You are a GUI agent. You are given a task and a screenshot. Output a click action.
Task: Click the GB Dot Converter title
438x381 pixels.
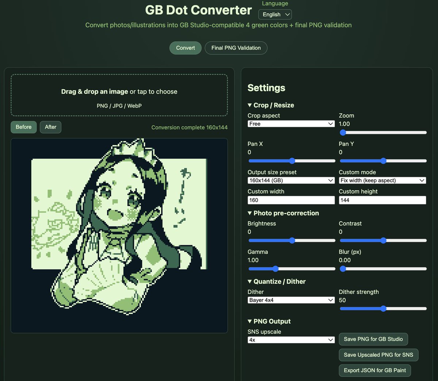coord(199,10)
